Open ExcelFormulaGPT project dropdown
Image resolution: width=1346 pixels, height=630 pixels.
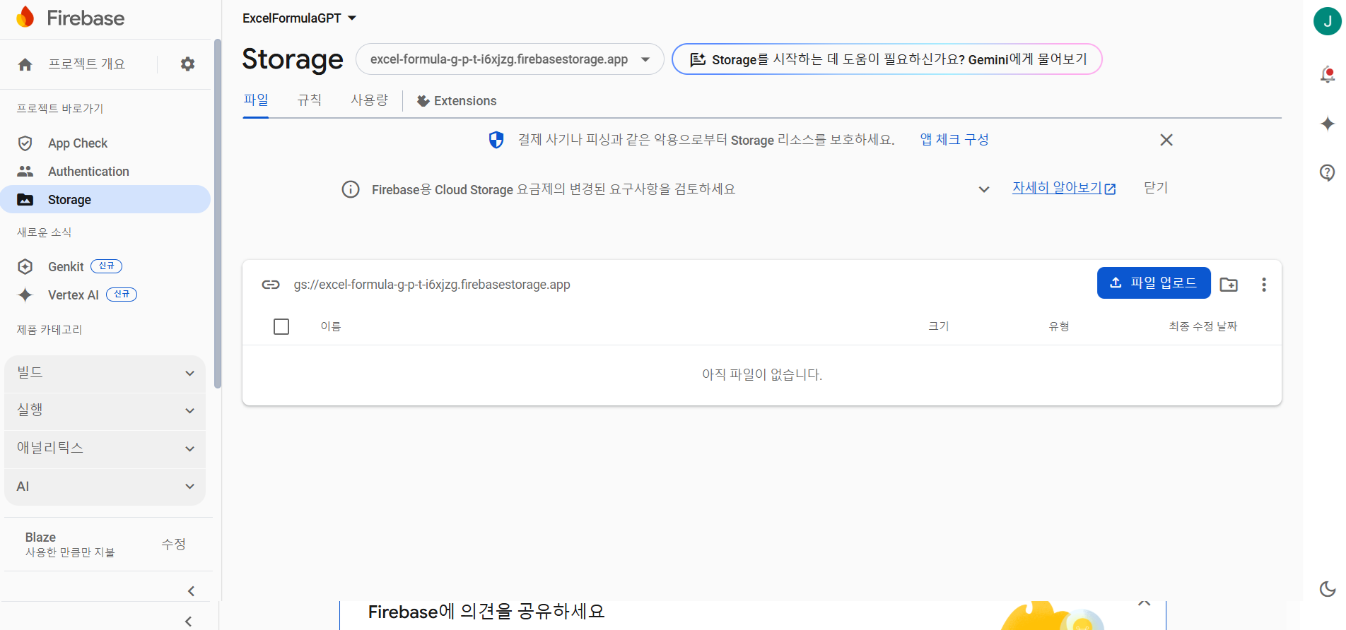pos(299,18)
